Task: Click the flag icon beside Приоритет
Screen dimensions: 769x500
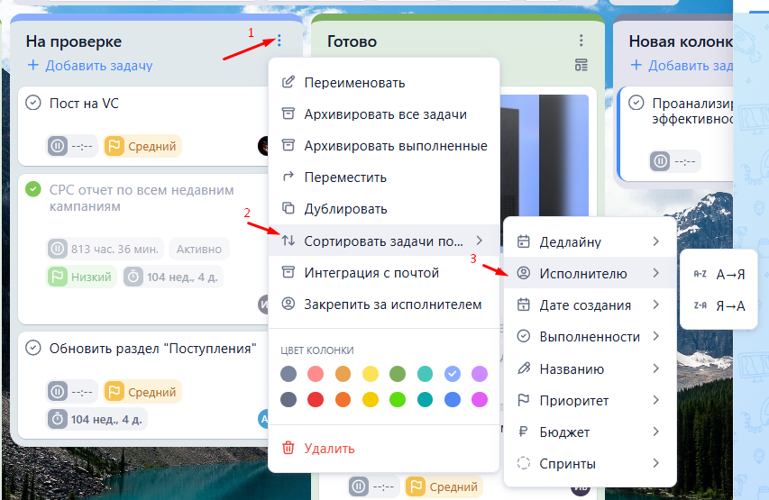Action: click(524, 400)
